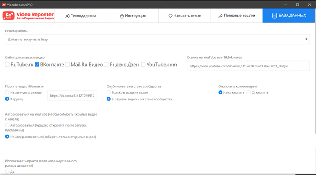Click the VideoReposterPRO title bar app icon
The height and width of the screenshot is (175, 316).
click(4, 5)
